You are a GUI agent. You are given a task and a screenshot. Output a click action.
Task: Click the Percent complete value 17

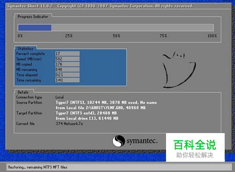coord(67,54)
